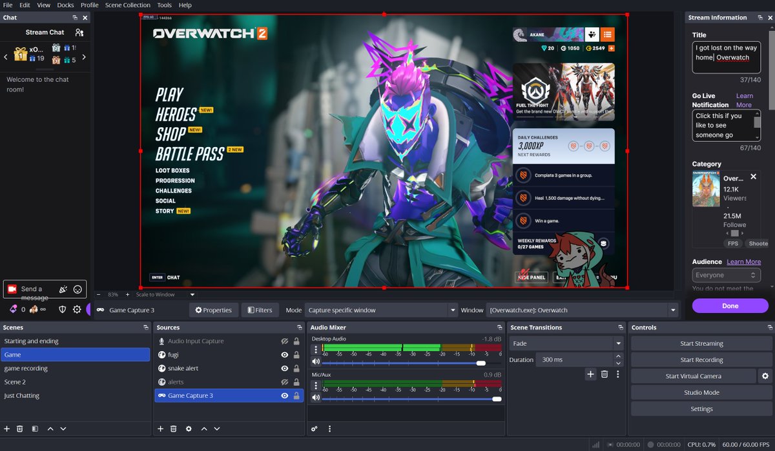Show next chat gift leaderboard with right chevron
This screenshot has width=775, height=451.
point(84,57)
